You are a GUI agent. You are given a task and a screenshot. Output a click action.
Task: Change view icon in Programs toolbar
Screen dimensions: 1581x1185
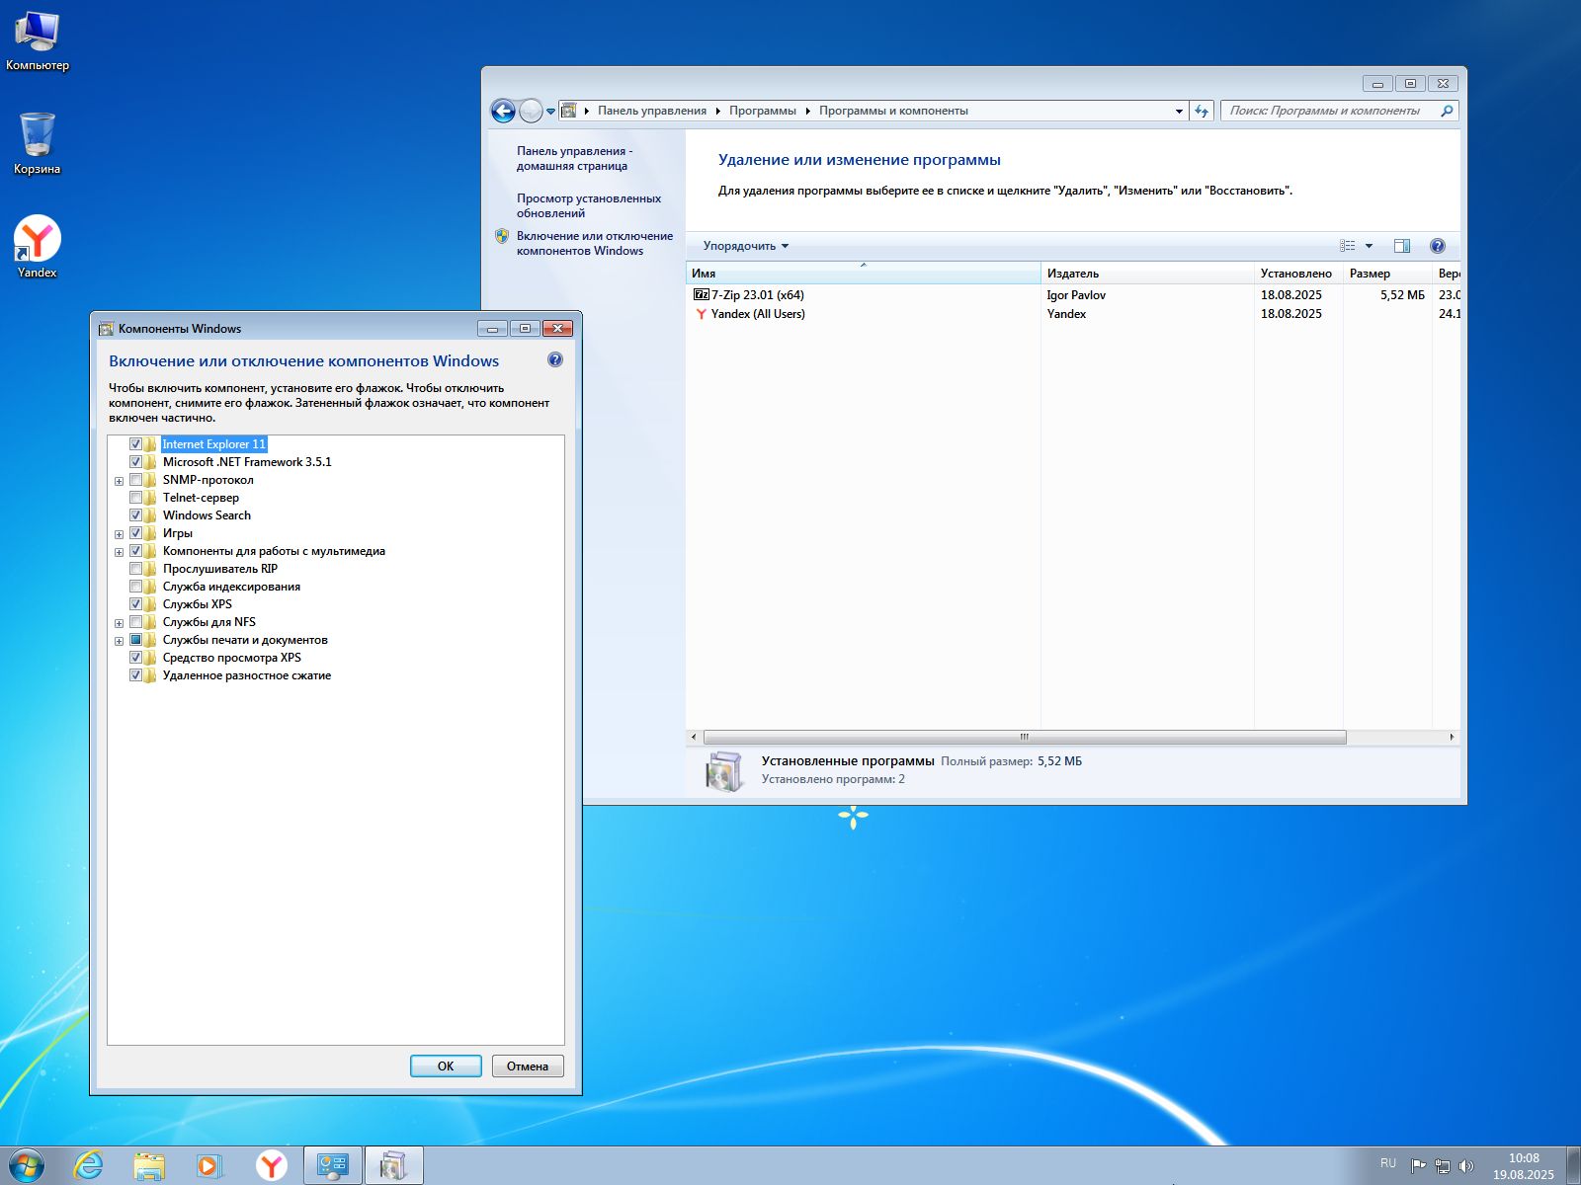(x=1348, y=246)
